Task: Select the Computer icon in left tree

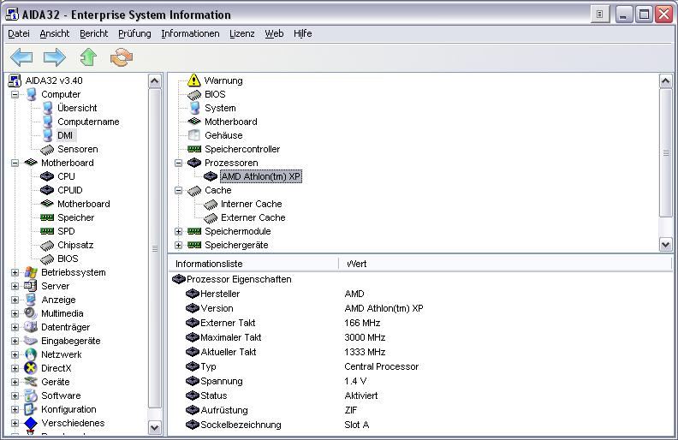Action: click(31, 94)
